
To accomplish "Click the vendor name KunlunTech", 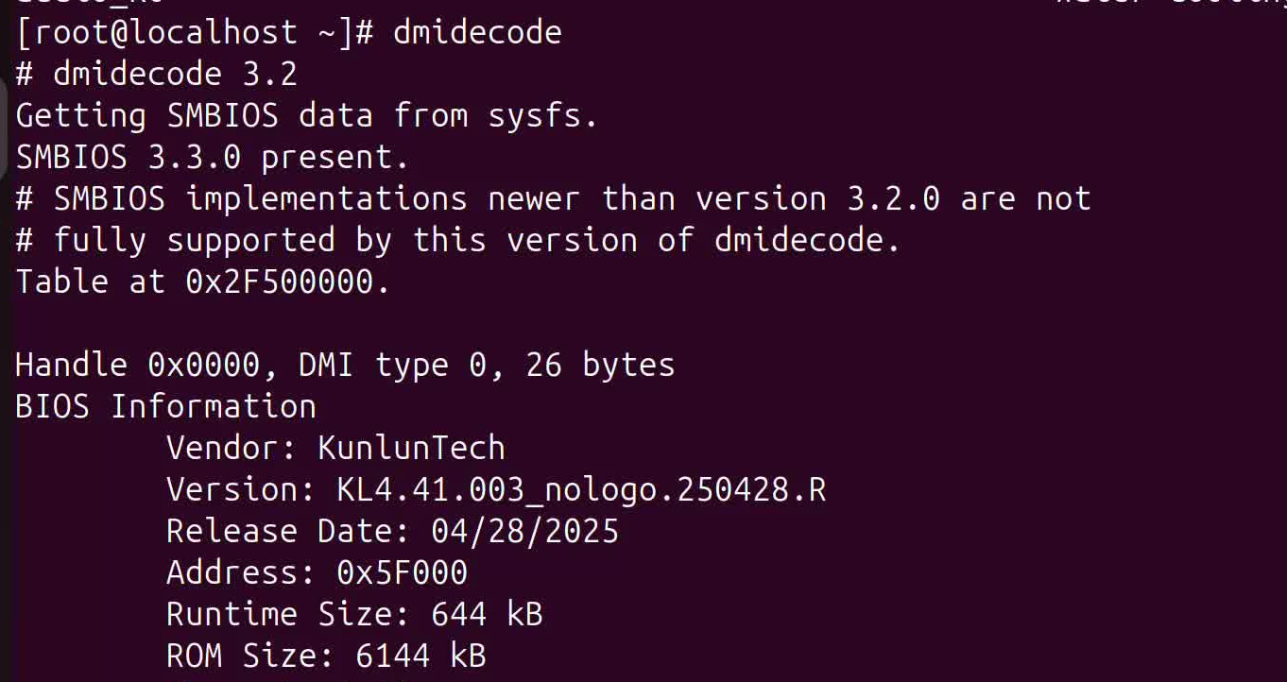I will click(411, 448).
